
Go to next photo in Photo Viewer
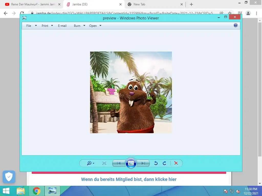coord(143,163)
